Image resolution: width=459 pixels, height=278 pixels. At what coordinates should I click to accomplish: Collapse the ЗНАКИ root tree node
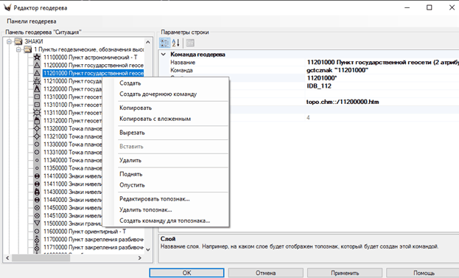(10, 41)
